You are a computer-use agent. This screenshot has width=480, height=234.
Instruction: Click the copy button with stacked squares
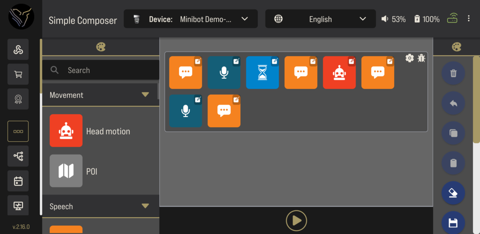coord(453,133)
